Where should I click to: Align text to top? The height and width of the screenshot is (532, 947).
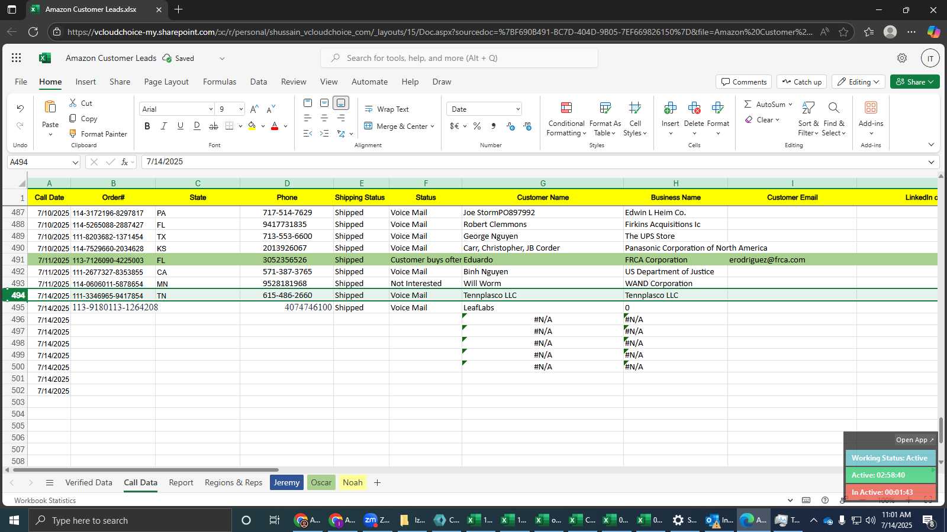(308, 103)
